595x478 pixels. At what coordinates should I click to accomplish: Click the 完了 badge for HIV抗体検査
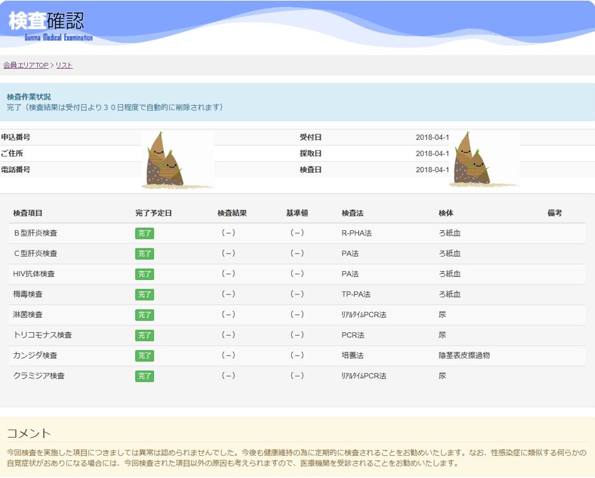pyautogui.click(x=145, y=274)
